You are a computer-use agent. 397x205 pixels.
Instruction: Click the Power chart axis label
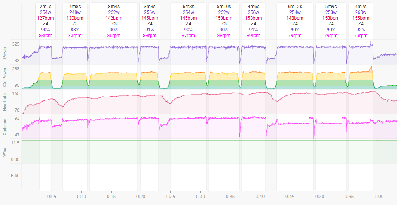click(x=4, y=53)
